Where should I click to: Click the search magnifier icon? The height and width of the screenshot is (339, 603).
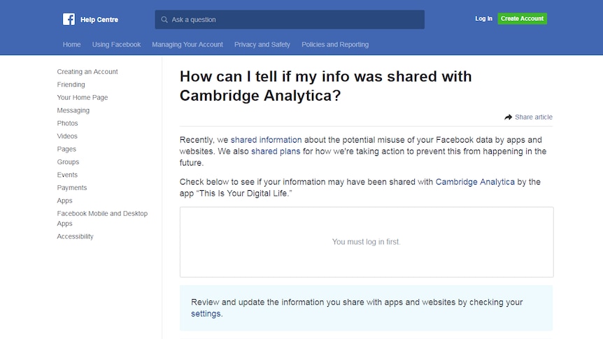tap(164, 20)
